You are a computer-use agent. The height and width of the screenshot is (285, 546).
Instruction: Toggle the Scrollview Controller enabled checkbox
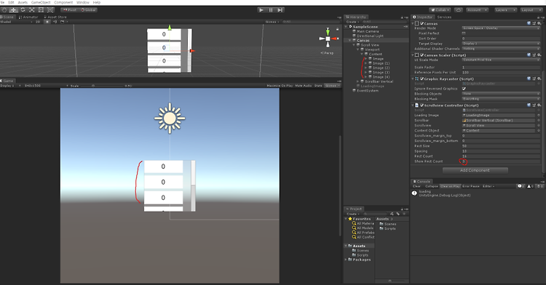tap(422, 105)
